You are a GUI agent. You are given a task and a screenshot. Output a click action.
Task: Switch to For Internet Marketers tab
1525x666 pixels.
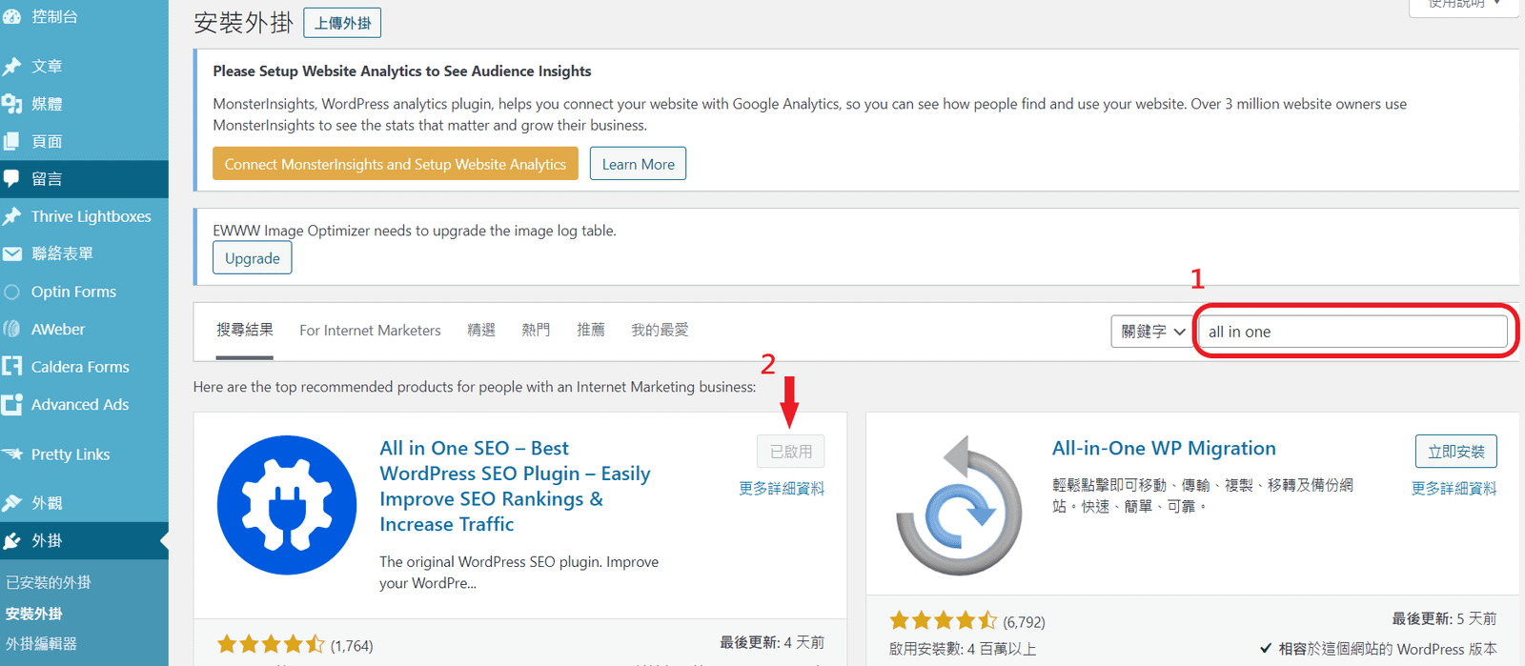tap(370, 331)
